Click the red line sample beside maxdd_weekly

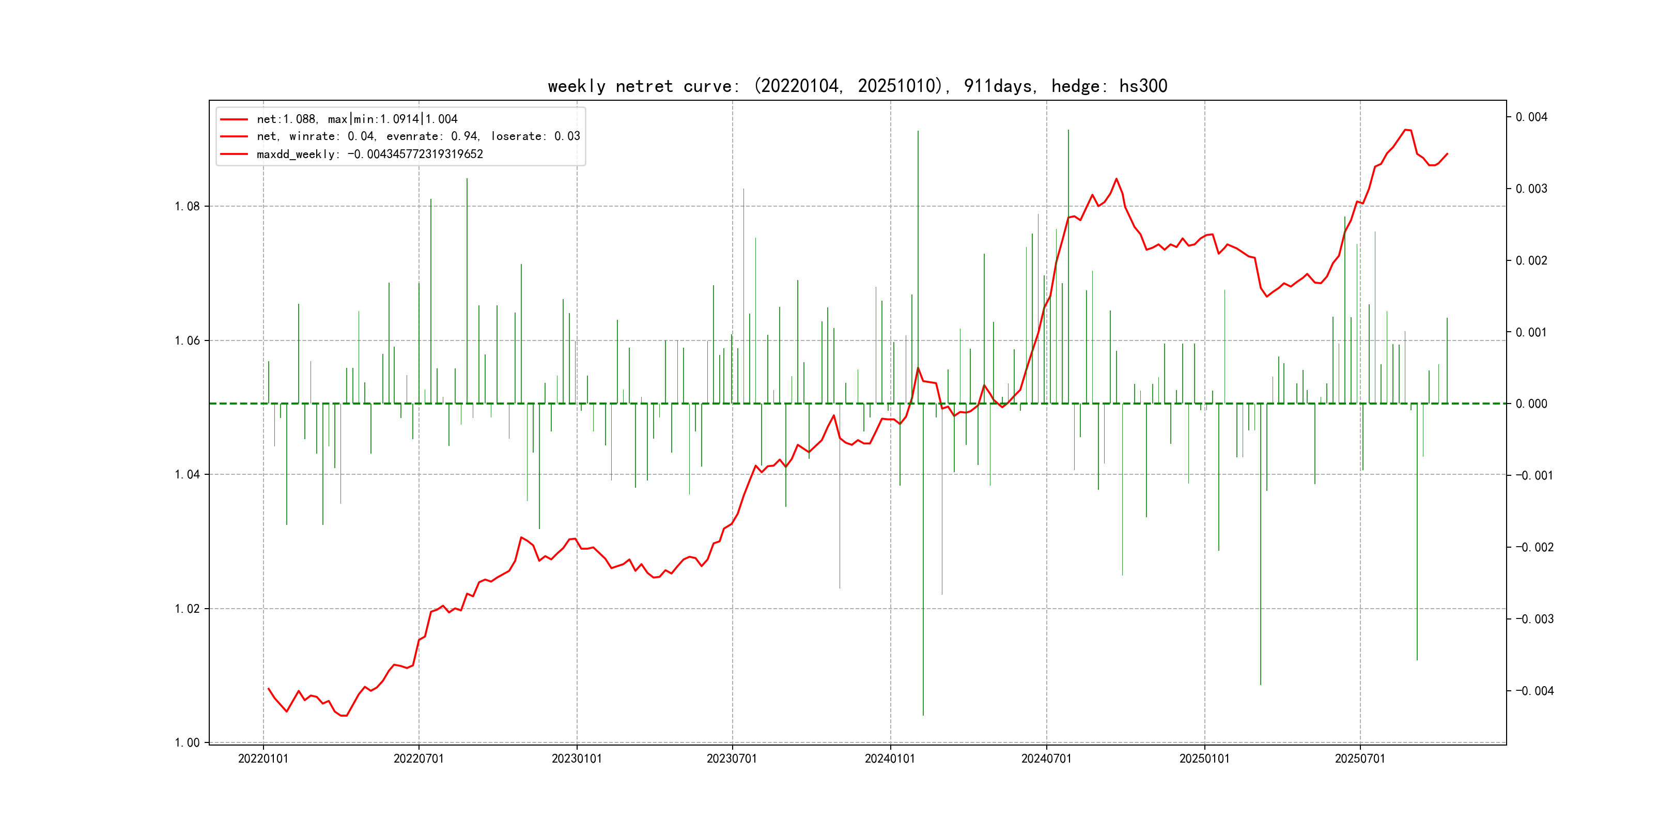pyautogui.click(x=234, y=154)
